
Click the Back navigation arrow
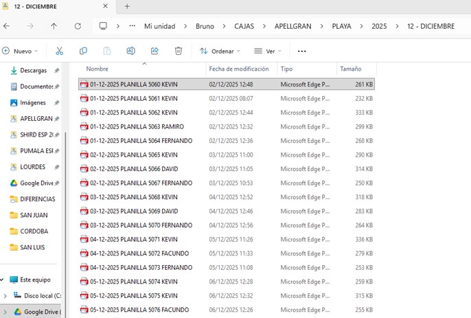coord(6,26)
